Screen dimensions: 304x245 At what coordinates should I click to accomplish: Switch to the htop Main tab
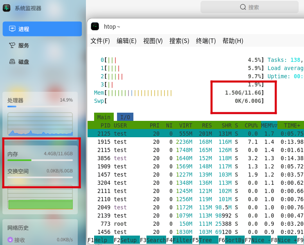point(104,117)
